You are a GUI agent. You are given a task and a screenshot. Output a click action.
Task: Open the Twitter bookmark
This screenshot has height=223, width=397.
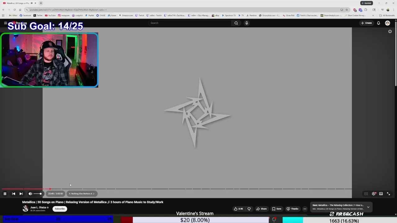point(38,15)
